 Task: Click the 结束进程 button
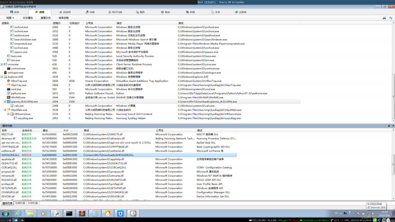coord(63,18)
